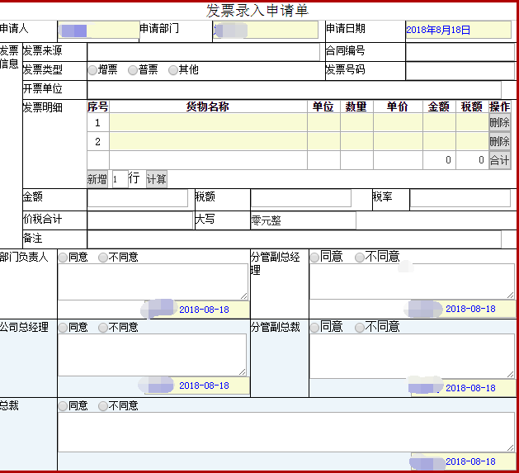Image resolution: width=519 pixels, height=473 pixels.
Task: Select 同意 in the 总裁 section
Action: pyautogui.click(x=63, y=406)
